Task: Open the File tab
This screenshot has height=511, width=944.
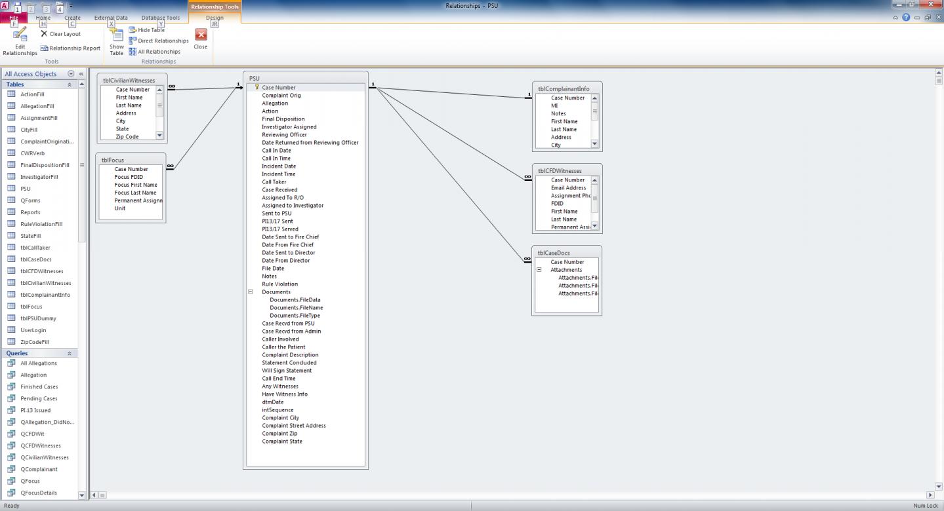Action: point(14,18)
